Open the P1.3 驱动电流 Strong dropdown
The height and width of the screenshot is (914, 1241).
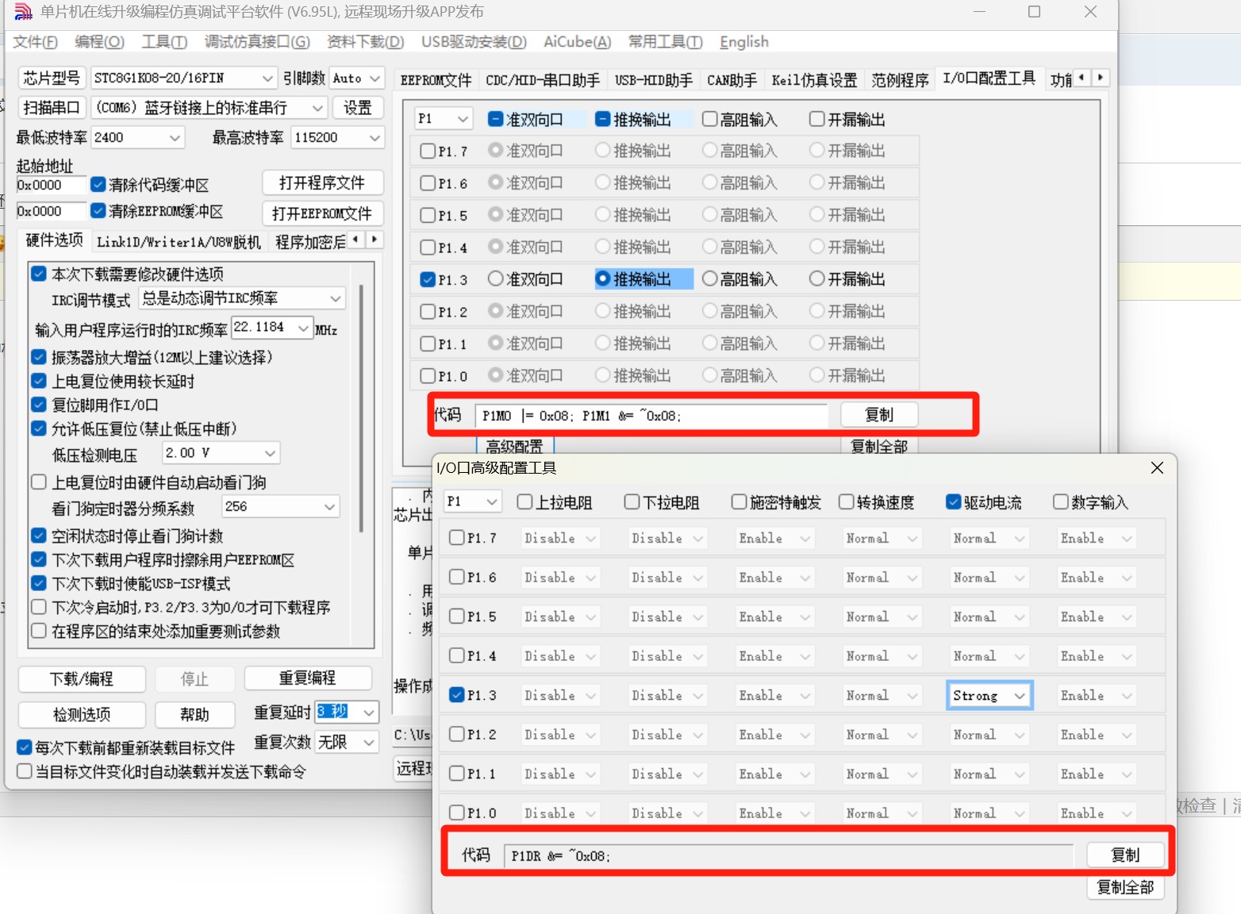[989, 696]
